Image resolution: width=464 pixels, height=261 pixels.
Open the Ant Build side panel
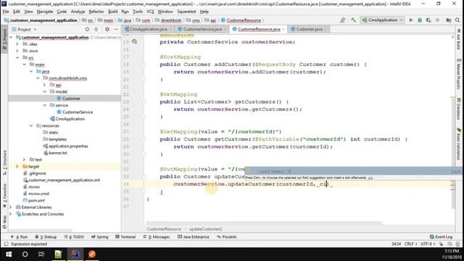click(458, 39)
